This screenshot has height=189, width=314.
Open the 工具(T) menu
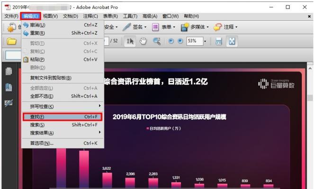(x=130, y=16)
